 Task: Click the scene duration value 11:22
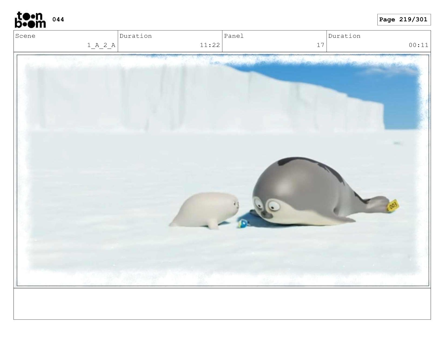coord(210,45)
